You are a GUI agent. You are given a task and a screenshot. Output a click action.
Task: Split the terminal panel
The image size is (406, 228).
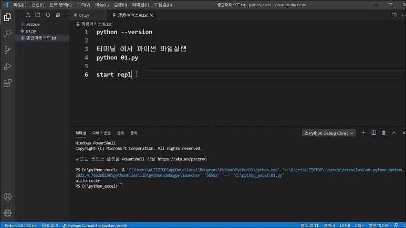[x=373, y=133]
